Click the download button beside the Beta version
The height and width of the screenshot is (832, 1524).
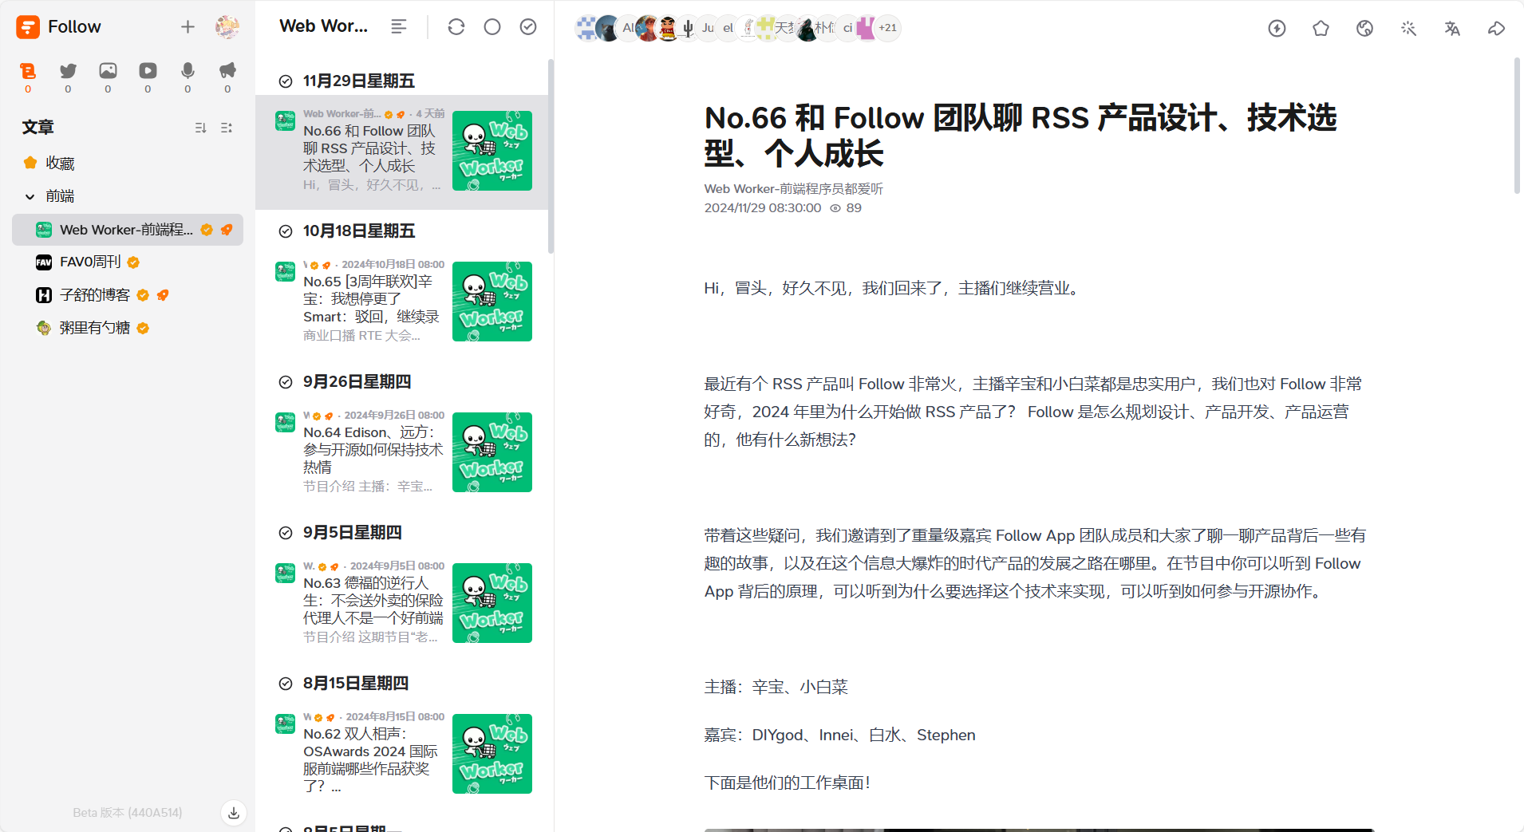coord(234,813)
